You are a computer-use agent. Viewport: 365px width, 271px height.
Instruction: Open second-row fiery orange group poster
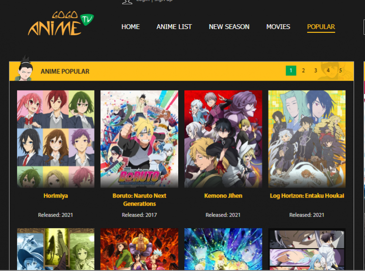pyautogui.click(x=139, y=249)
